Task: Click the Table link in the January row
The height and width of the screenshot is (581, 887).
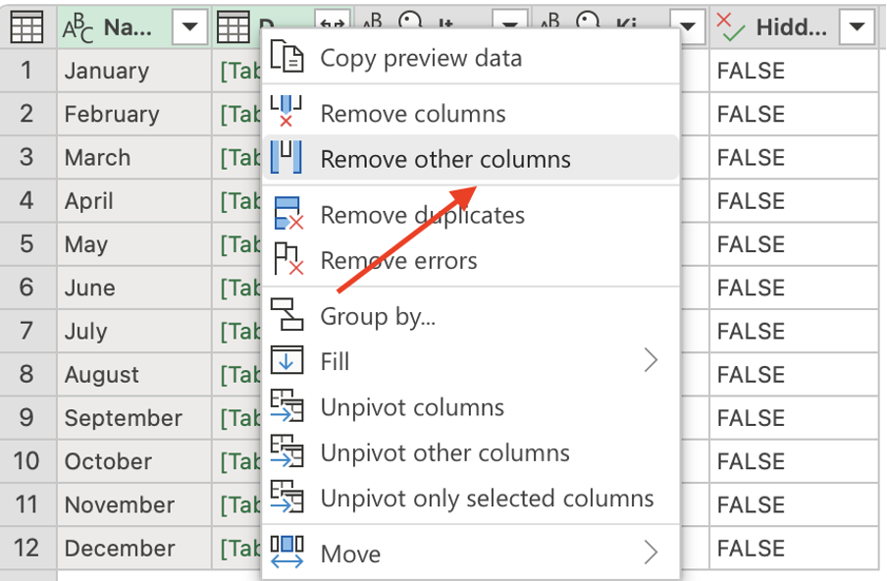Action: pyautogui.click(x=237, y=71)
